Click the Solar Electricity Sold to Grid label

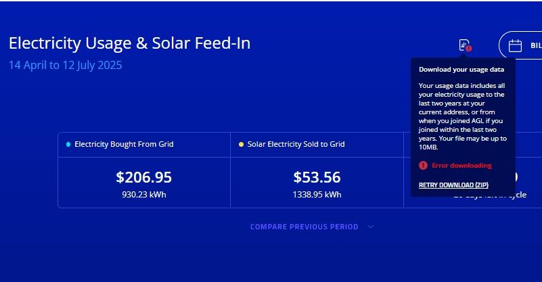[296, 144]
